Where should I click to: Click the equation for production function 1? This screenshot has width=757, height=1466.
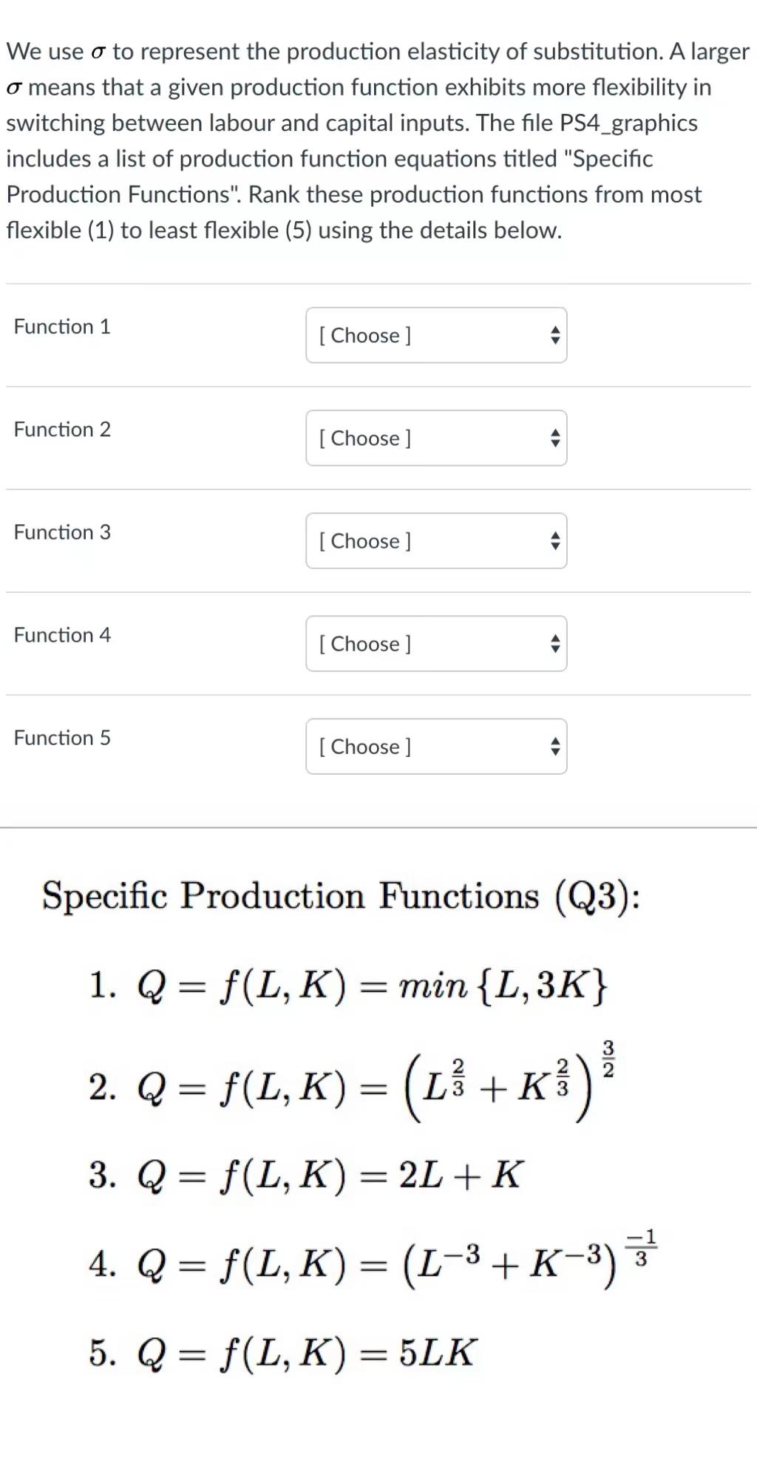tap(347, 987)
